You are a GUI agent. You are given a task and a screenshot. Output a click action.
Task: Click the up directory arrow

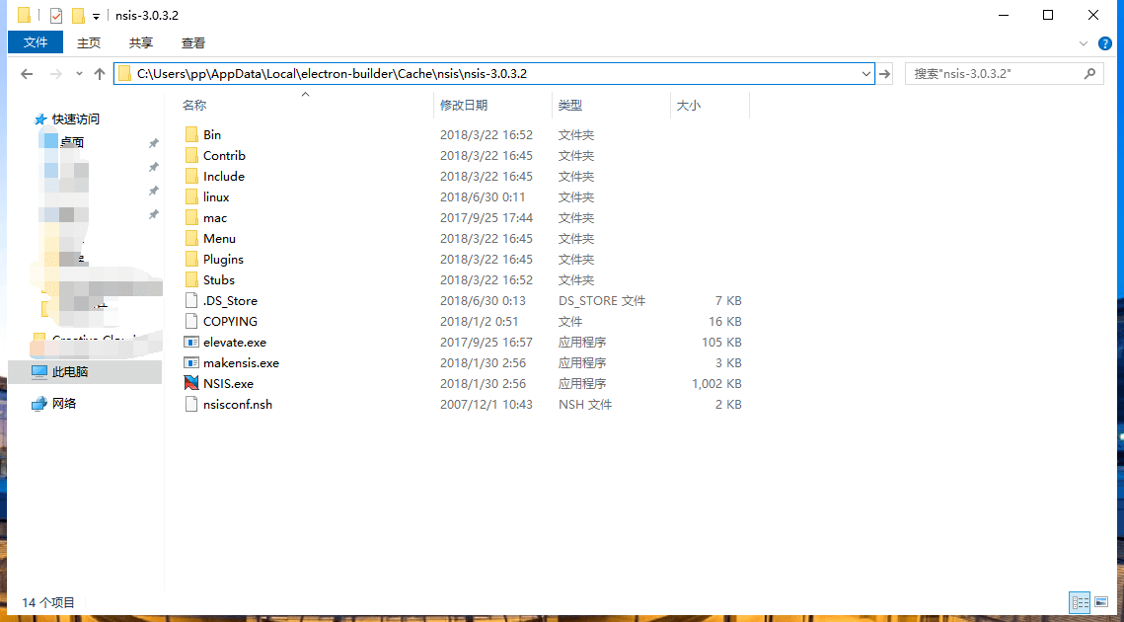(99, 74)
